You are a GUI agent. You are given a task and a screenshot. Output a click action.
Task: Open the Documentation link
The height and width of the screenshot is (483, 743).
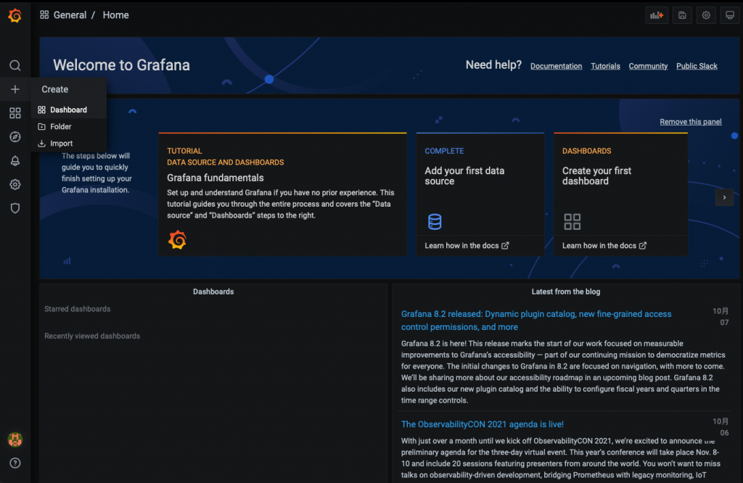[556, 66]
